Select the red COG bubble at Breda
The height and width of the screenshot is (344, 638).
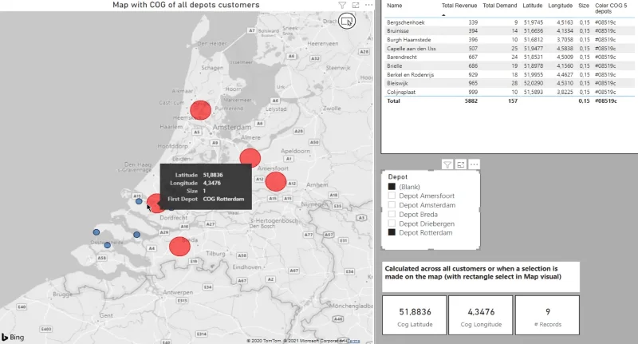click(x=179, y=247)
